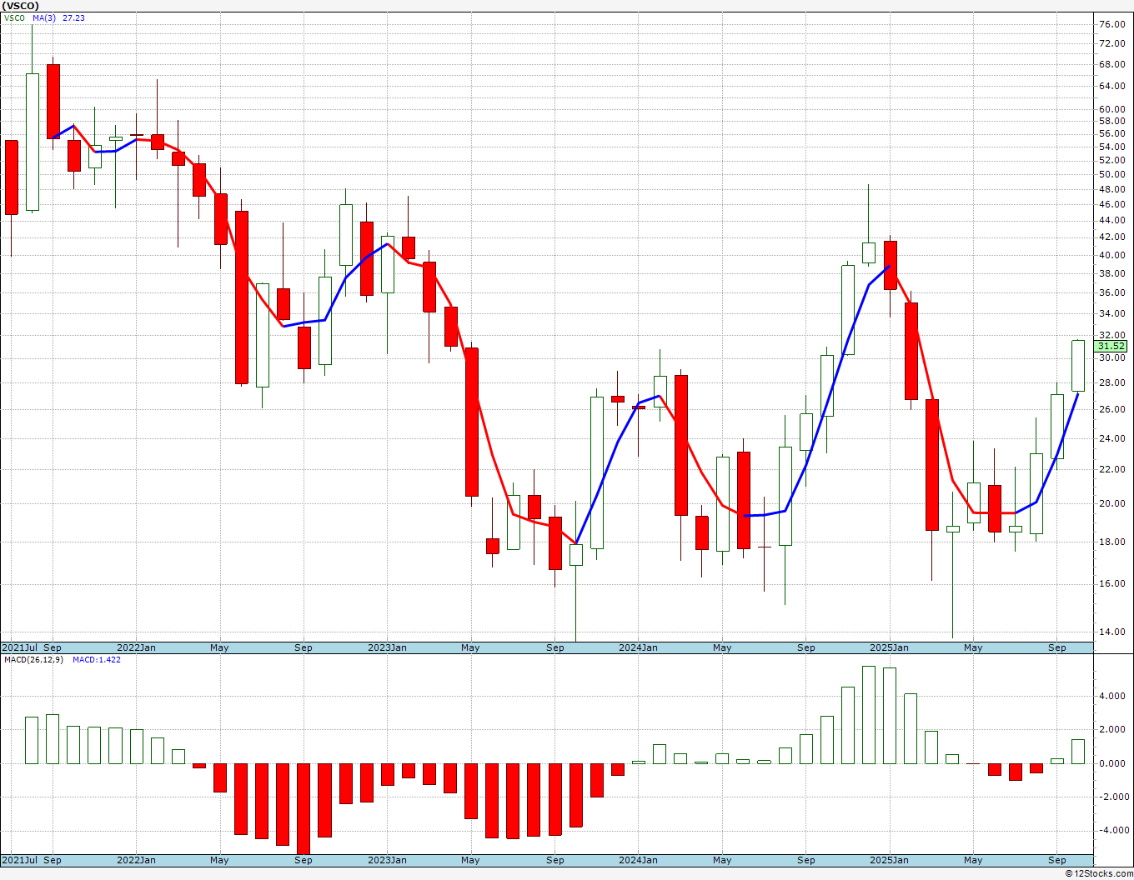Click the 20.00 price axis label
This screenshot has width=1134, height=880.
[x=1111, y=503]
